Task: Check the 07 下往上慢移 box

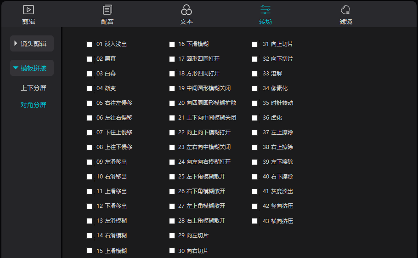Action: tap(89, 132)
